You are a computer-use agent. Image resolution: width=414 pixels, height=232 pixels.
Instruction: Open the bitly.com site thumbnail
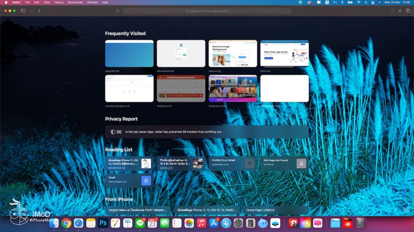tap(284, 54)
